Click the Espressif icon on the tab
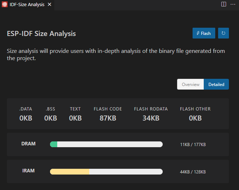This screenshot has width=239, height=190. point(5,4)
